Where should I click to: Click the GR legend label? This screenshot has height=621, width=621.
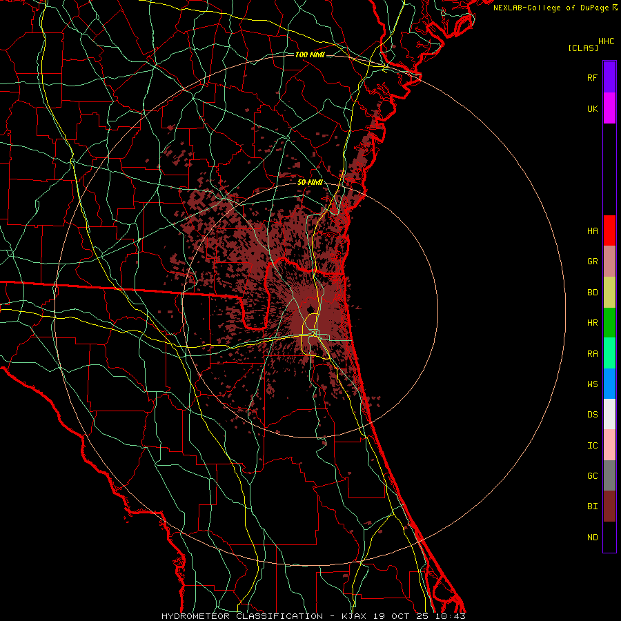[x=592, y=262]
